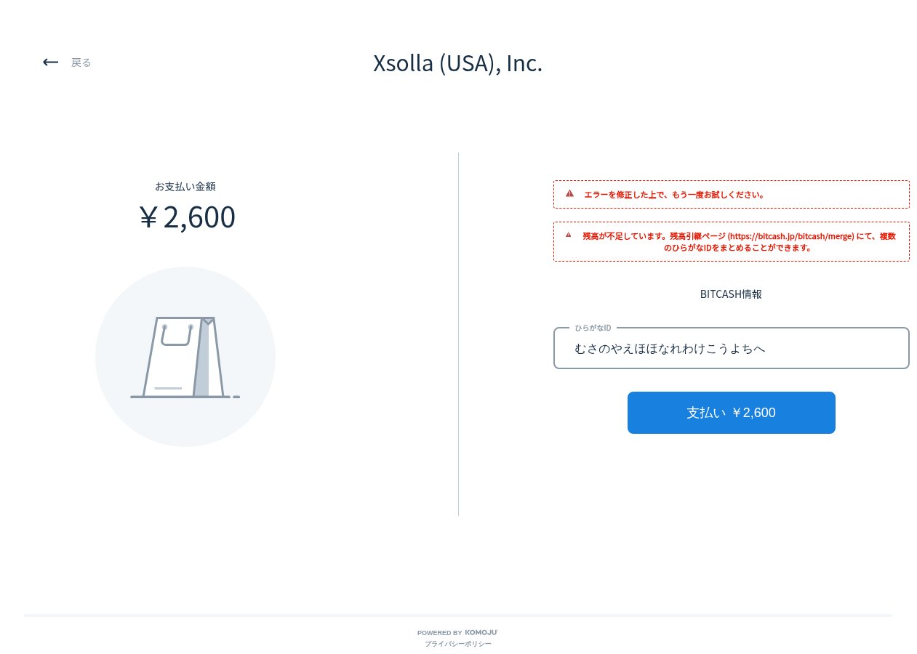917x654 pixels.
Task: Click the back arrow icon
Action: pos(50,62)
